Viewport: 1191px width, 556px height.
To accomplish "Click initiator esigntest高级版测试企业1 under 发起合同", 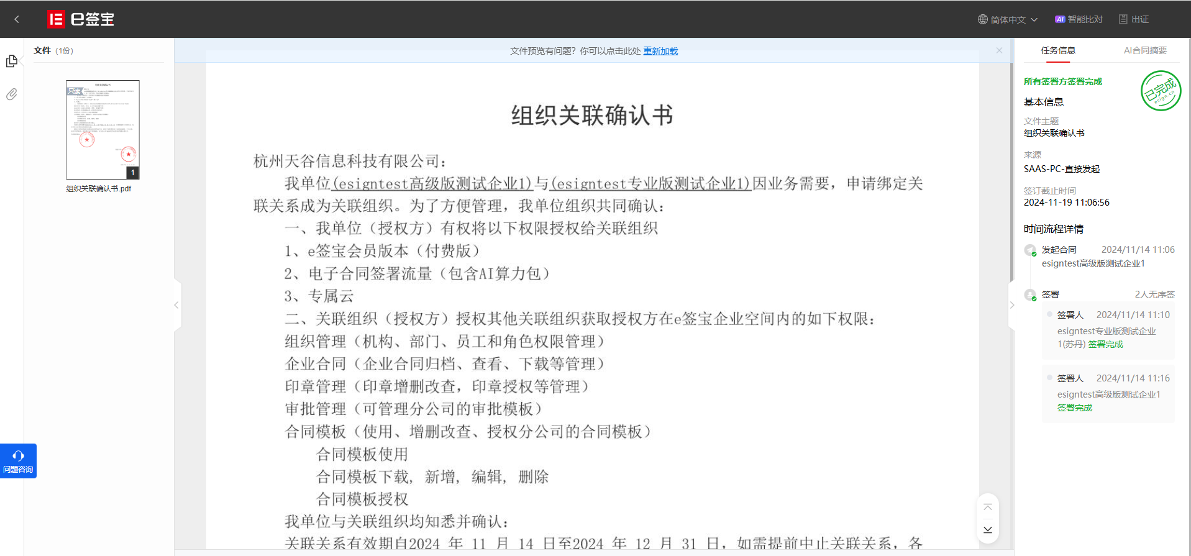I will 1093,263.
